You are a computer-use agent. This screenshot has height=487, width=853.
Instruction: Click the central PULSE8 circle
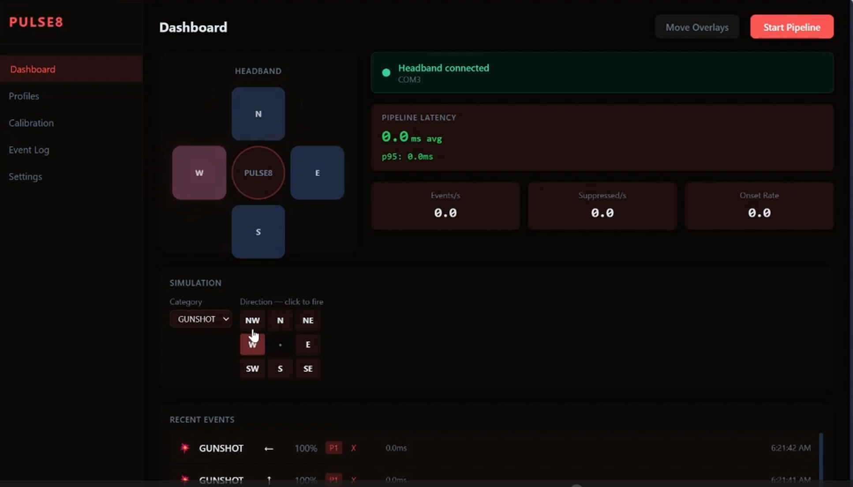tap(258, 173)
